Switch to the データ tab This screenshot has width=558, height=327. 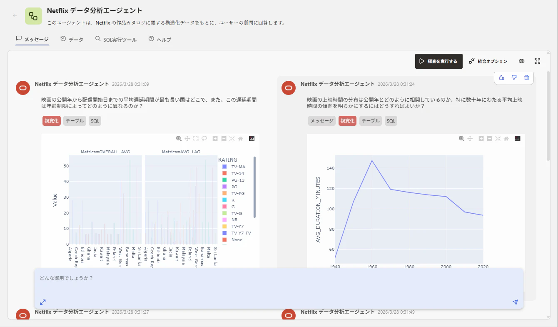point(72,39)
